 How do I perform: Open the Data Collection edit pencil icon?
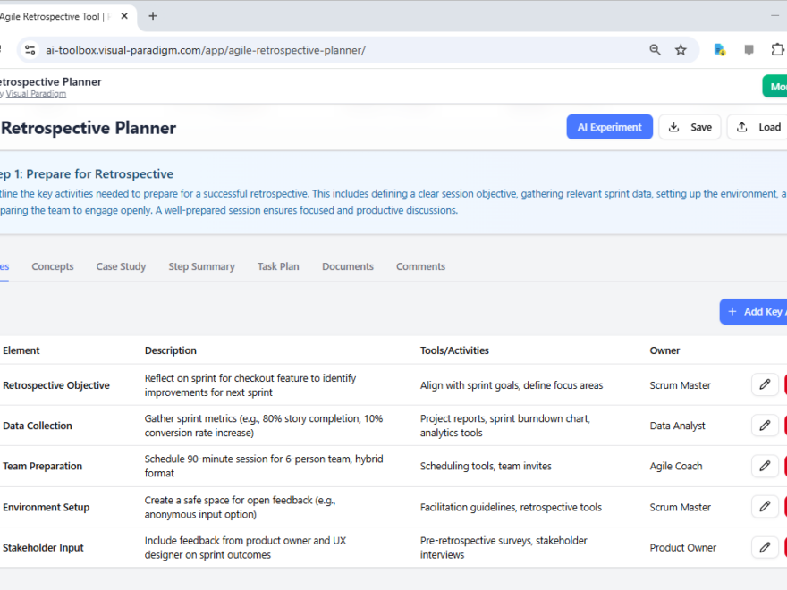765,425
